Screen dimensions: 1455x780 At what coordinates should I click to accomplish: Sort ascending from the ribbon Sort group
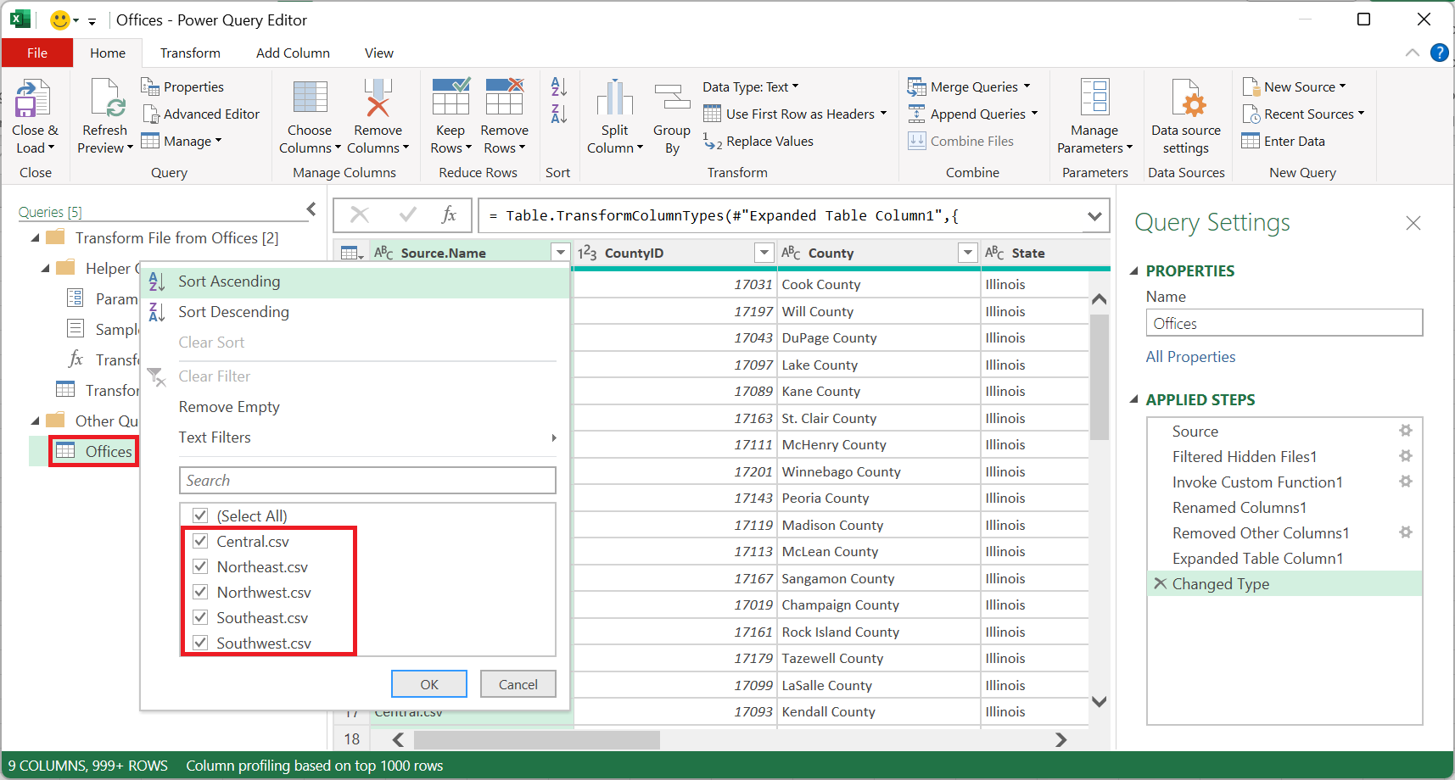(x=558, y=86)
